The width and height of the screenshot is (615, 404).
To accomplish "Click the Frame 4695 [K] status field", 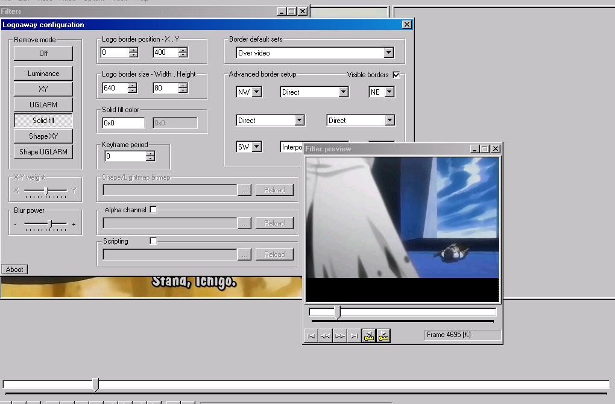I will (462, 335).
